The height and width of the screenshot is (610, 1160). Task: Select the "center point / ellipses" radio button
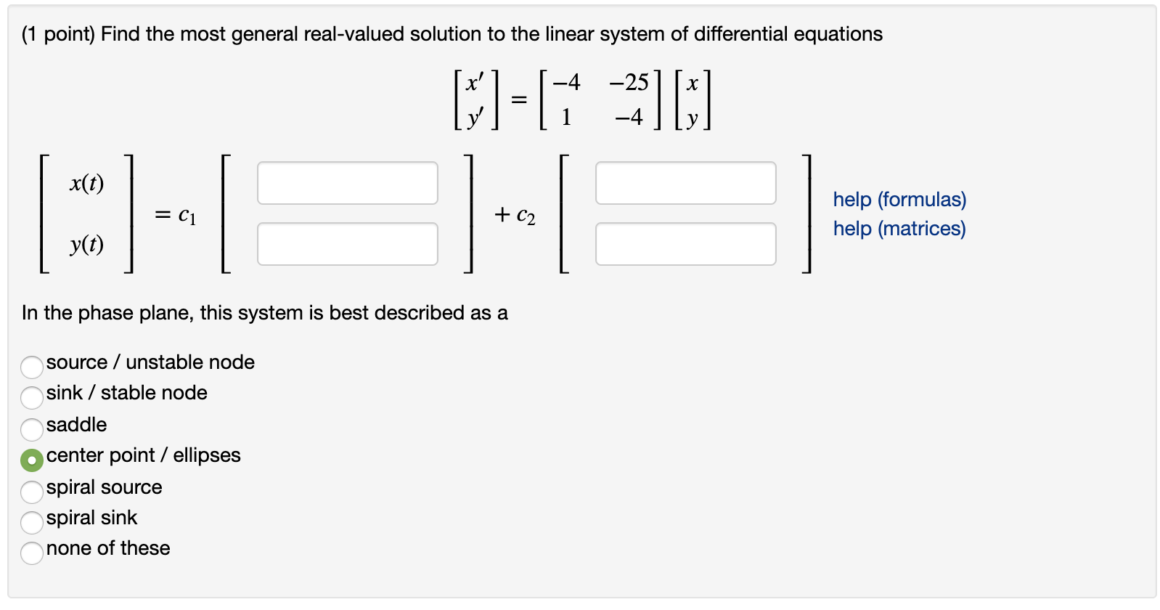[x=32, y=460]
